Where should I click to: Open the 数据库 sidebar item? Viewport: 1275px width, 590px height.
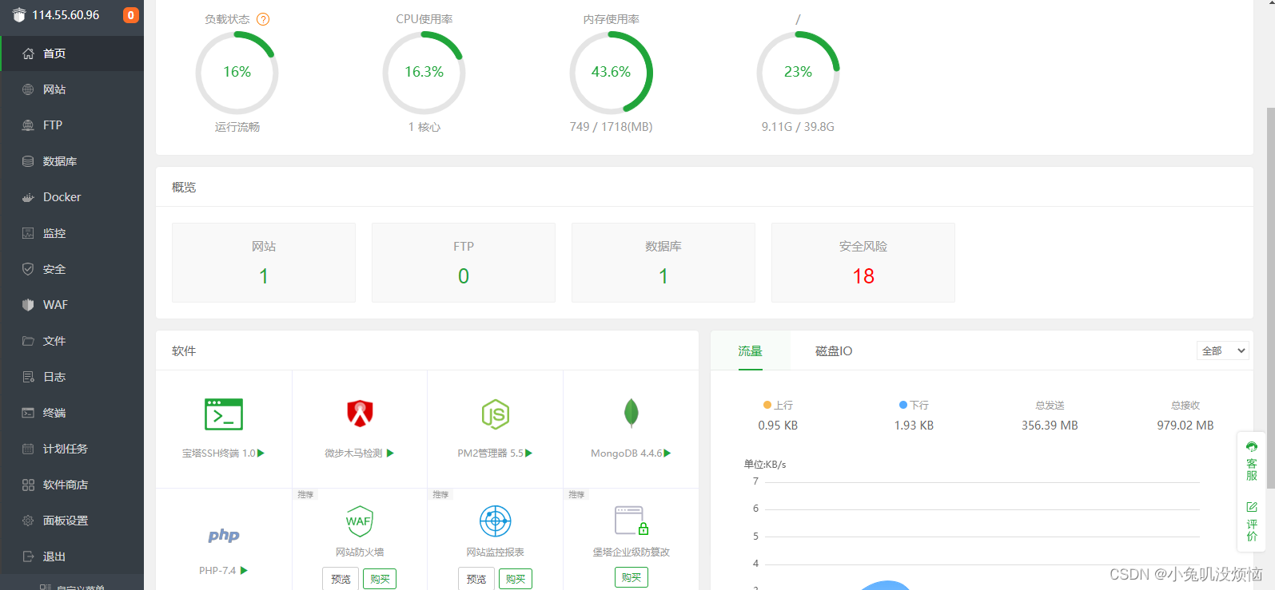tap(72, 161)
